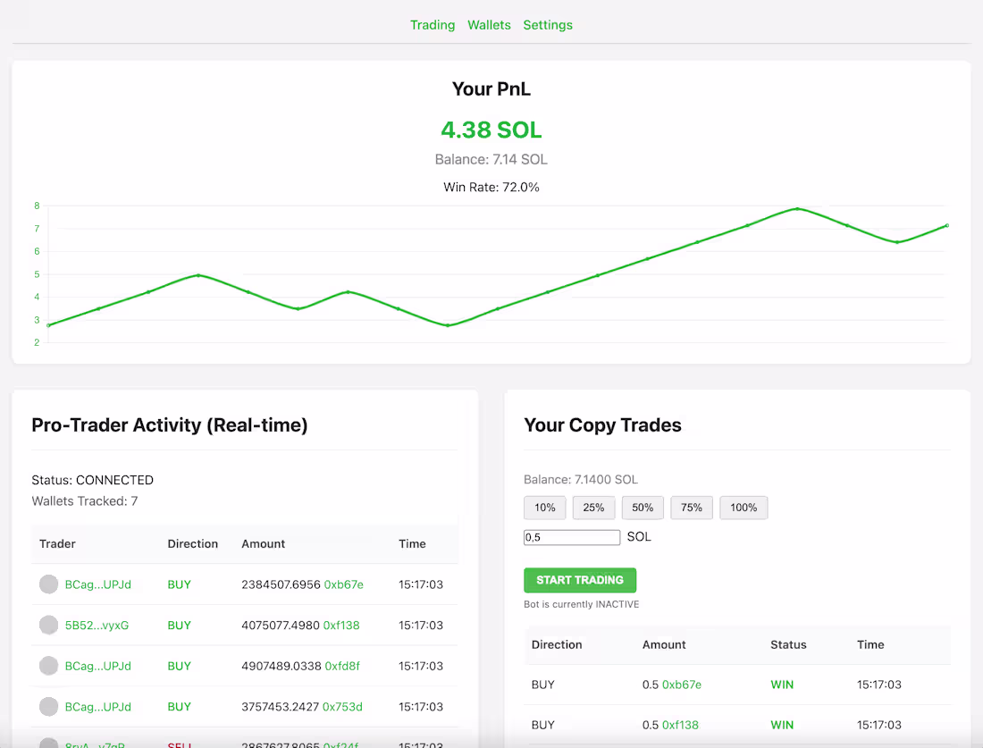Select the 75% allocation preset

point(692,507)
